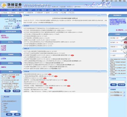Focus the 人员查询 search input field
The width and height of the screenshot is (127, 117).
[x=117, y=82]
